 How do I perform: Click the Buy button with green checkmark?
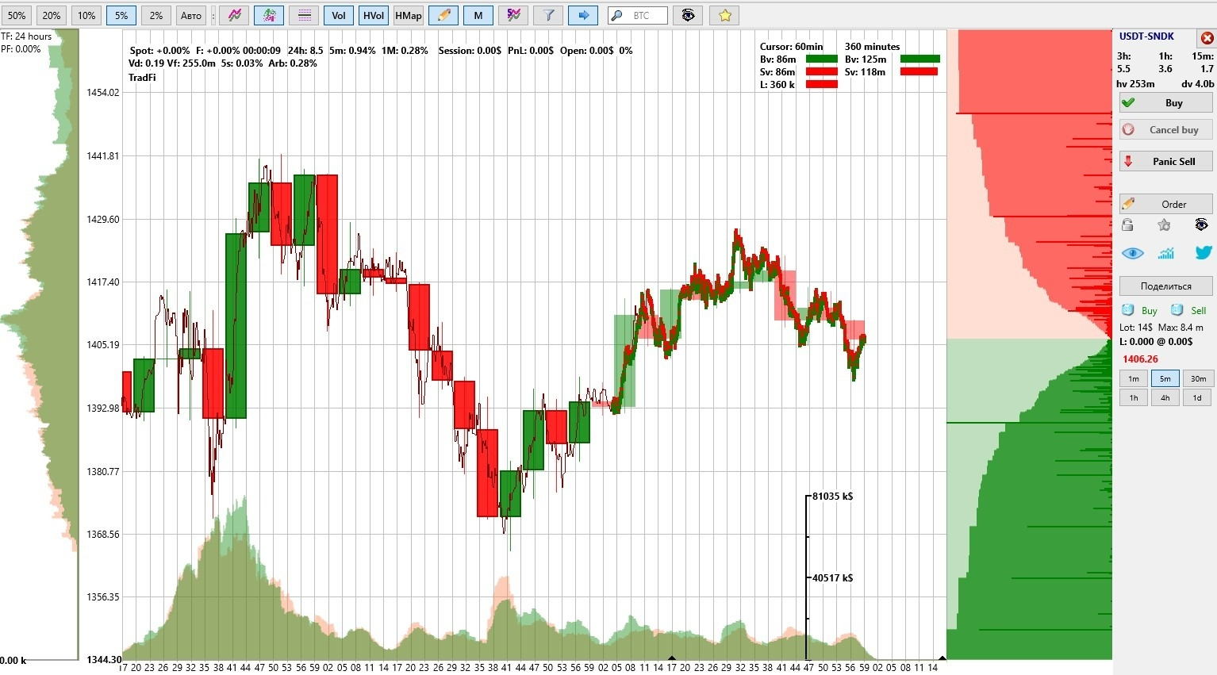[x=1165, y=103]
